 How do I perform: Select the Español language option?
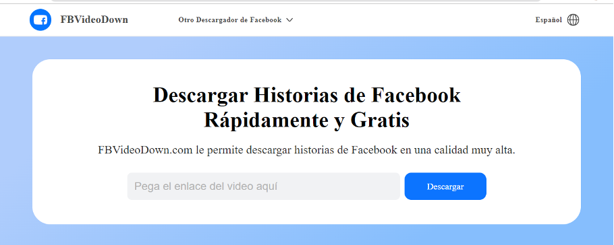(x=549, y=20)
